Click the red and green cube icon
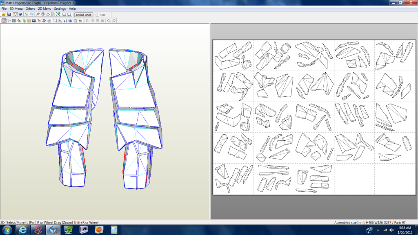This screenshot has width=418, height=235. 39,21
